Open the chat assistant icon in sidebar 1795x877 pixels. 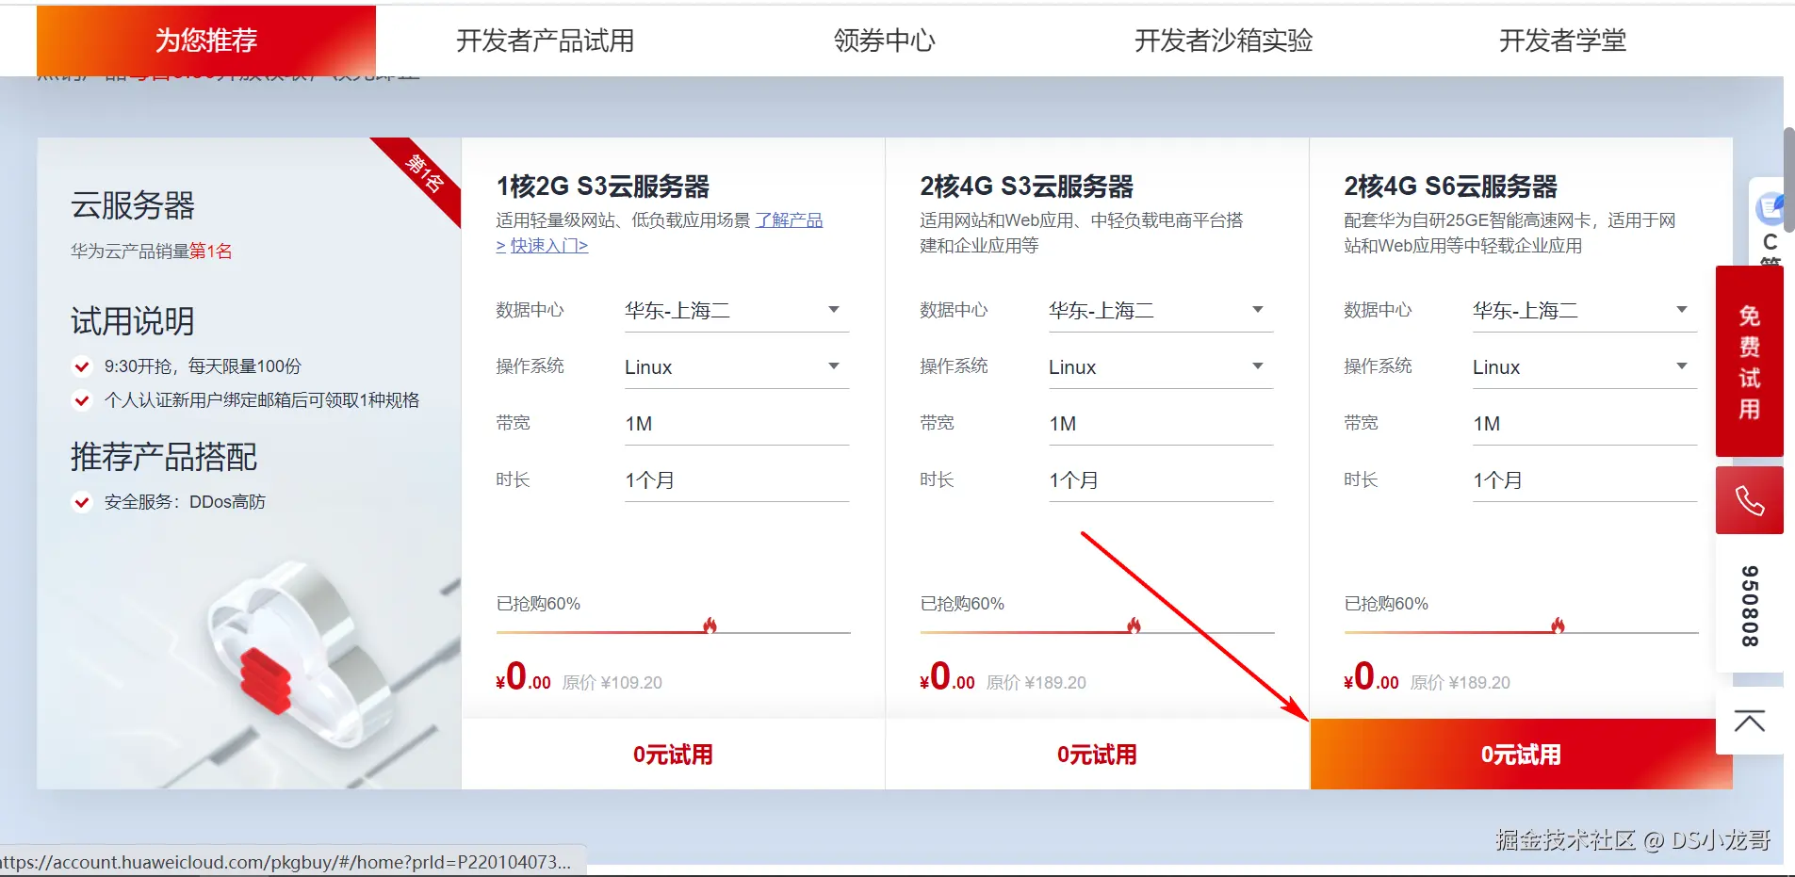tap(1770, 209)
